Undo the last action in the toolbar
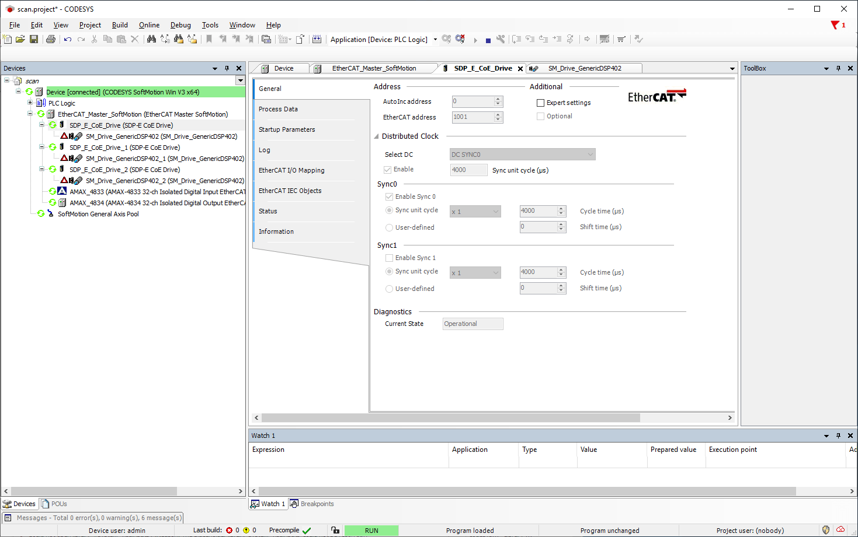858x537 pixels. (68, 39)
